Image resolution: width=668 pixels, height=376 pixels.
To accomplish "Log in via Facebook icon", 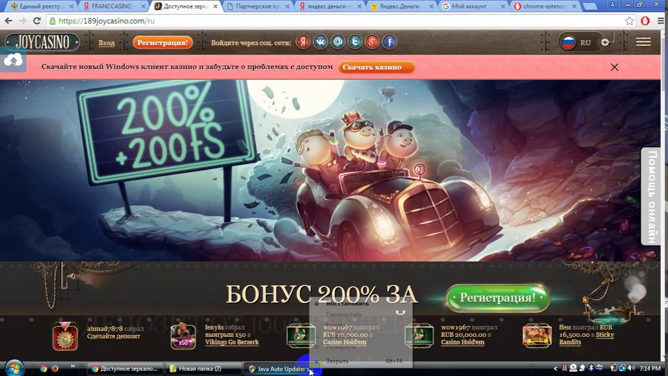I will pos(389,42).
